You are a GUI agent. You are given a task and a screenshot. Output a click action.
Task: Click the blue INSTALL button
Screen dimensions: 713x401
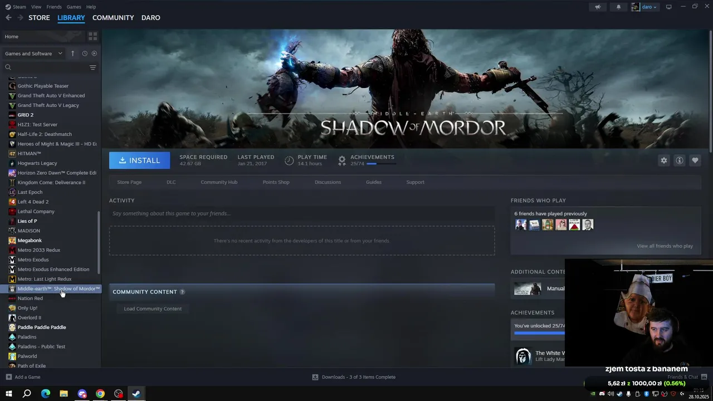click(x=139, y=160)
